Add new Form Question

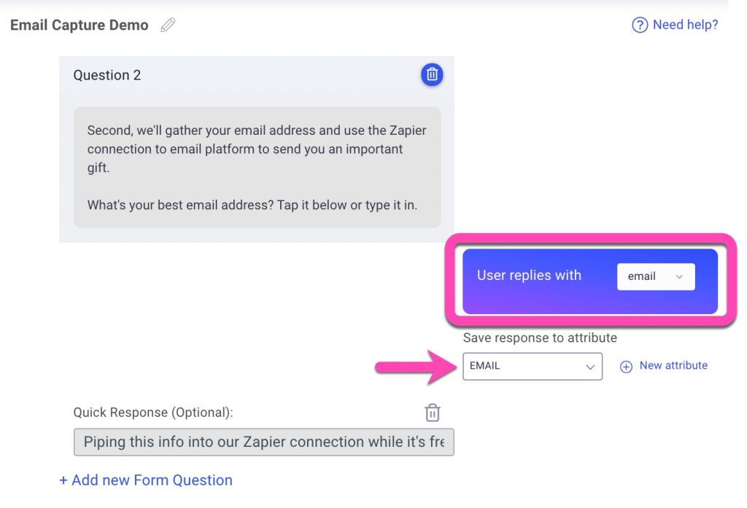(146, 480)
